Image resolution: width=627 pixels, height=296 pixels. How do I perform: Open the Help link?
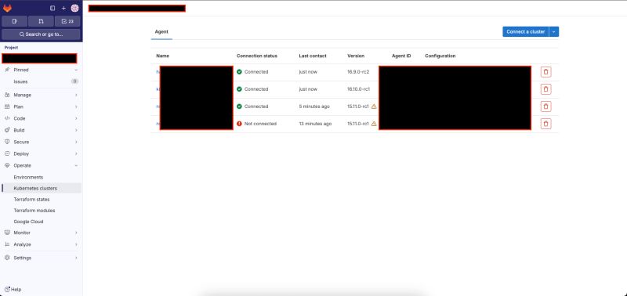13,290
